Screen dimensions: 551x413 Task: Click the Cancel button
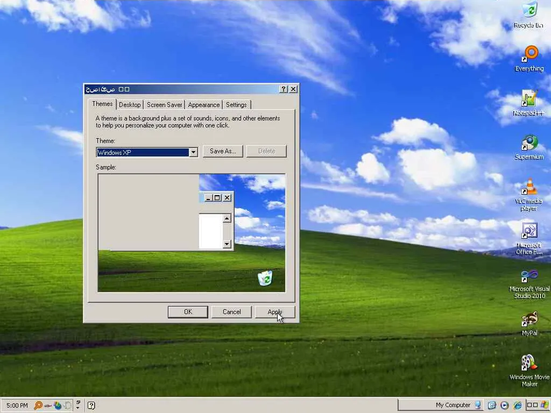231,312
